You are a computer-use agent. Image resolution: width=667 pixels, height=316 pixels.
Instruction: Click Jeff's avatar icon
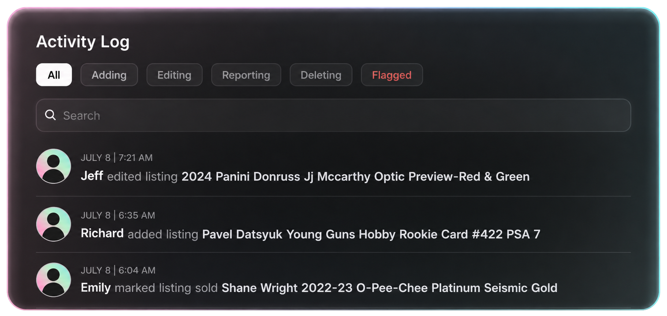pyautogui.click(x=53, y=166)
